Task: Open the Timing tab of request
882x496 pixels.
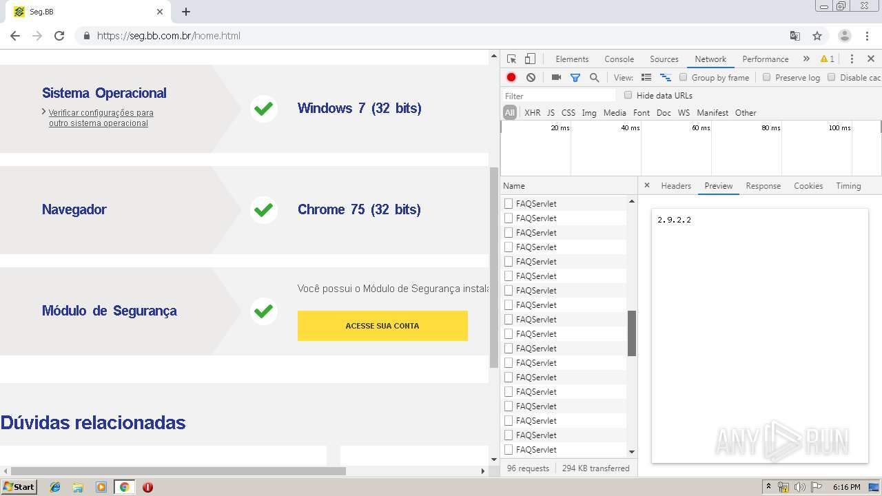Action: (848, 186)
